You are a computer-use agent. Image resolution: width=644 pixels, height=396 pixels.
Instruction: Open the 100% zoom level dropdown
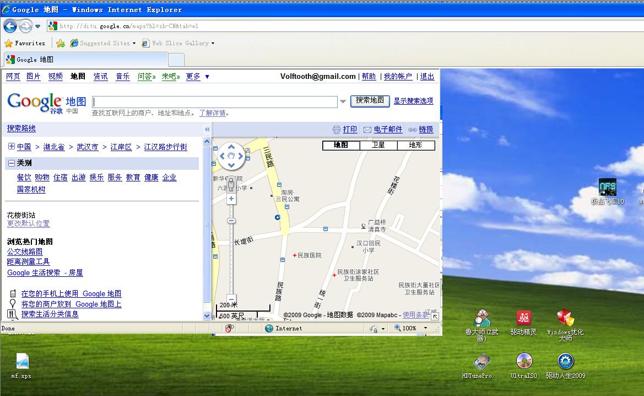tap(425, 328)
